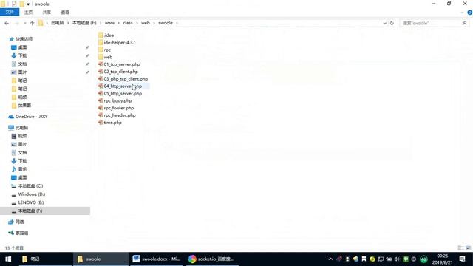Screen dimensions: 473x266
Task: Select file 02_tcp_client.php
Action: pyautogui.click(x=118, y=72)
